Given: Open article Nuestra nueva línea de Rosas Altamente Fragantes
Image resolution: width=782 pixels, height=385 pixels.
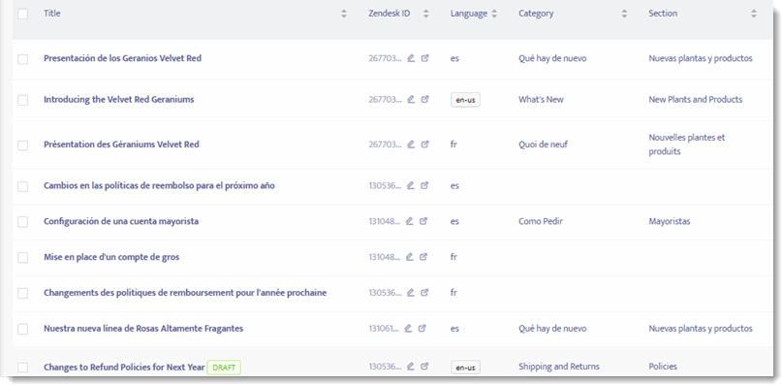Looking at the screenshot, I should tap(143, 329).
